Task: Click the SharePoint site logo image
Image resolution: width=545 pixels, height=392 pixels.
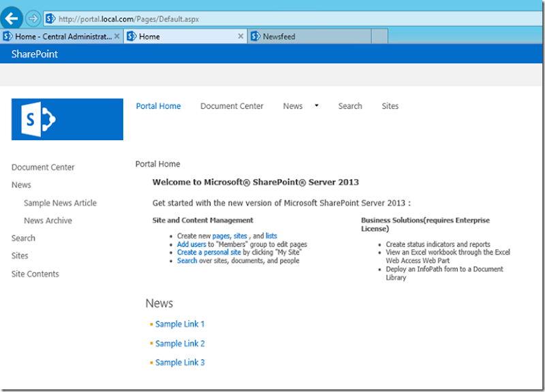Action: (67, 120)
